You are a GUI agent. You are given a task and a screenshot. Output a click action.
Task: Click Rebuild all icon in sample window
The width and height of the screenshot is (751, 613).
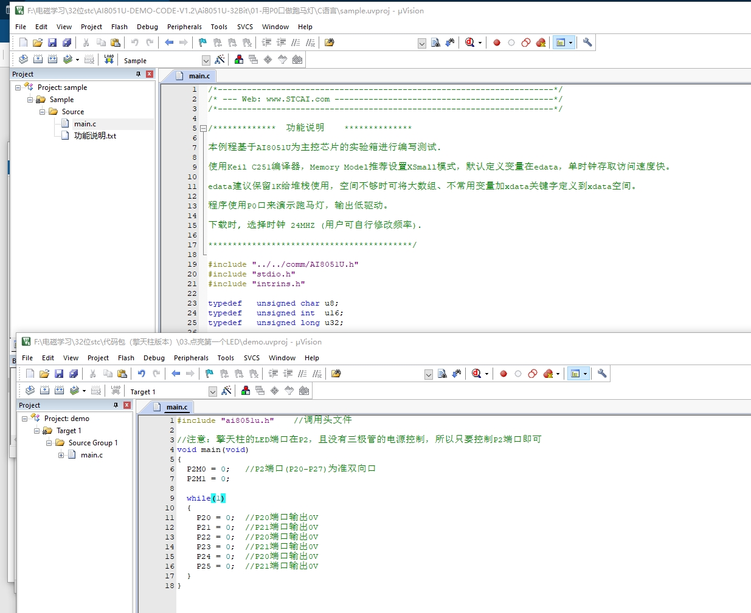(x=52, y=60)
